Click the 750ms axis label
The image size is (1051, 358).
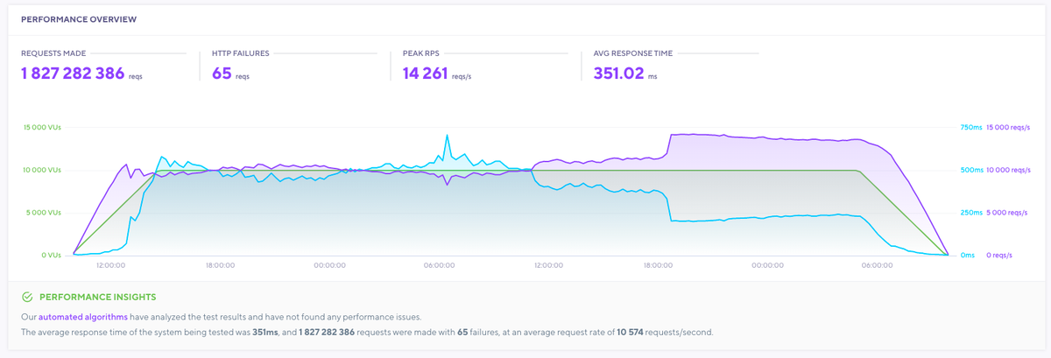coord(971,127)
